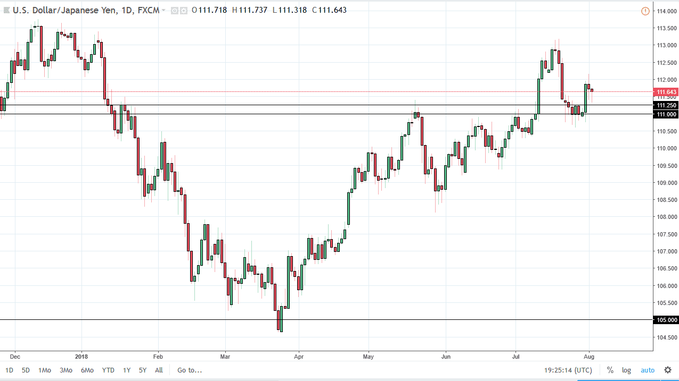Viewport: 679px width, 381px height.
Task: Click the alert notification icon in top right
Action: point(645,11)
